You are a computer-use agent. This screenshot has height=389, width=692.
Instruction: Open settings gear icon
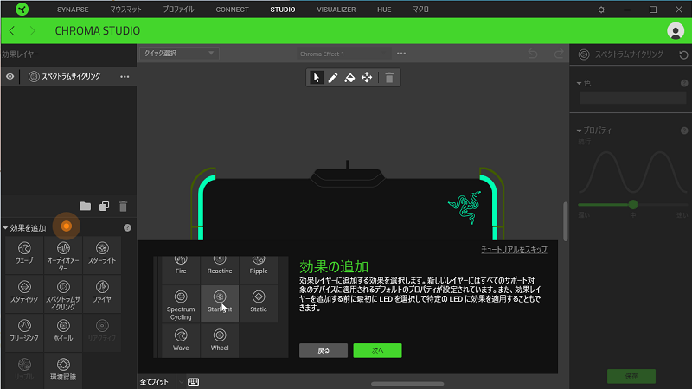(601, 10)
